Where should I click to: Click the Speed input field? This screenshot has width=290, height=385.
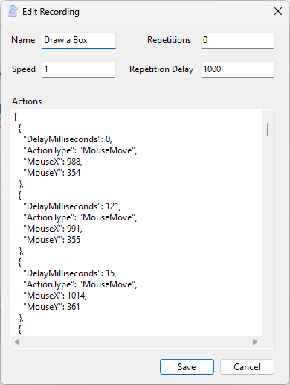point(79,69)
